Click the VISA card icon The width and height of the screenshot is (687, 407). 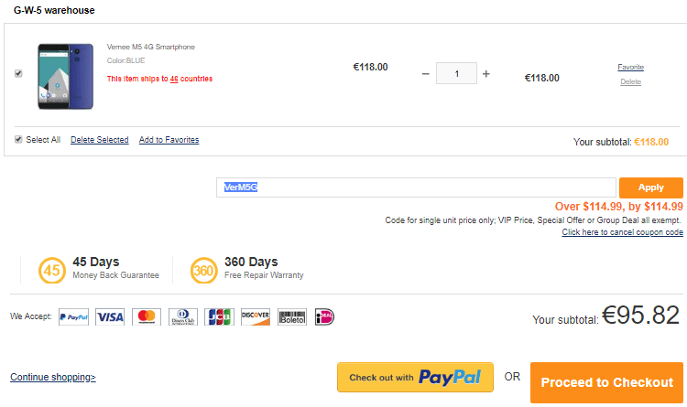coord(110,316)
